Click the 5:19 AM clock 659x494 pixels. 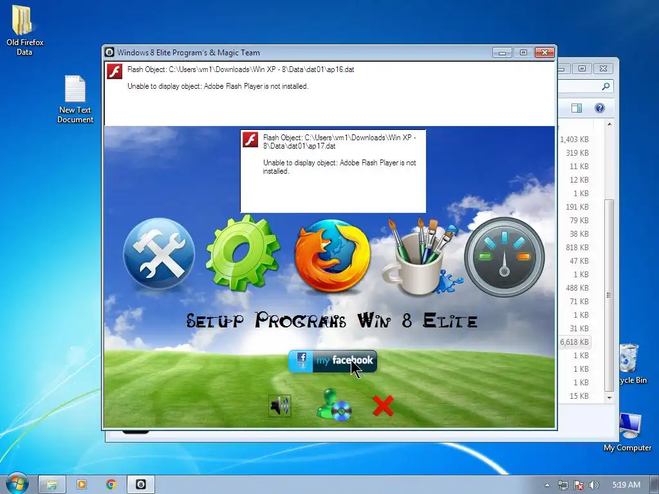click(x=626, y=485)
